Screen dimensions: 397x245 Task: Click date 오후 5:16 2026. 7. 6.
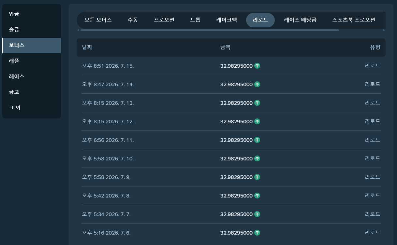[106, 233]
